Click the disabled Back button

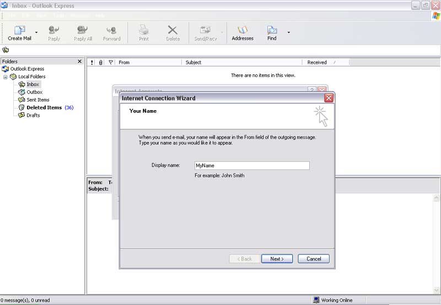click(245, 259)
